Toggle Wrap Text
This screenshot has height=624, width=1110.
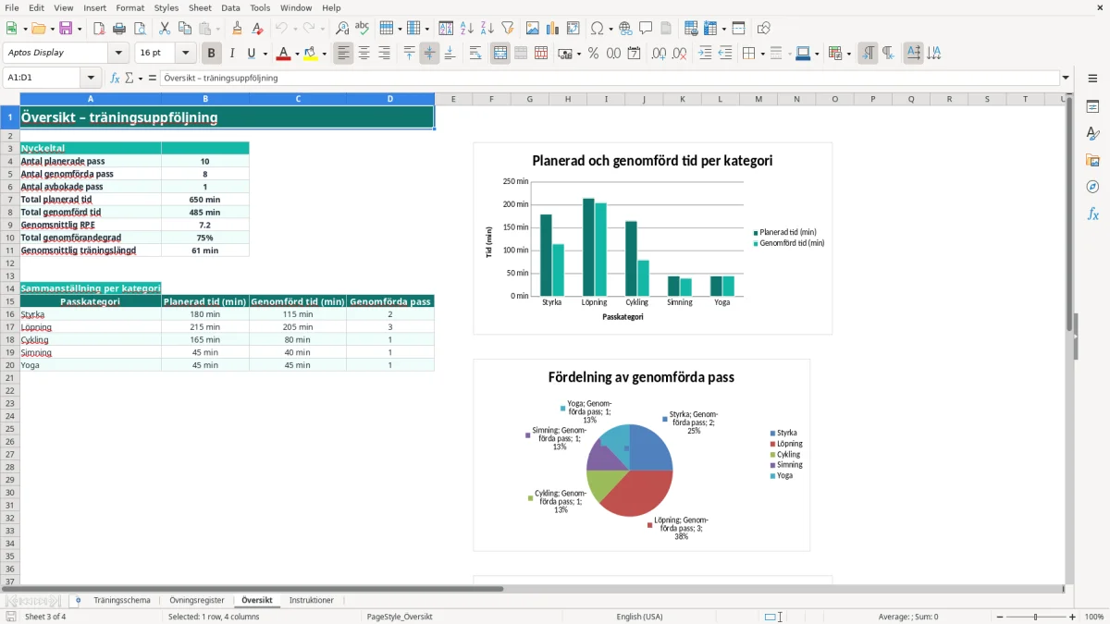pyautogui.click(x=475, y=54)
